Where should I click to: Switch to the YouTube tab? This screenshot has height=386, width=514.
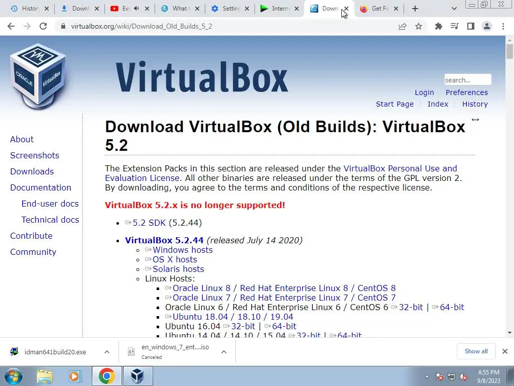pyautogui.click(x=121, y=9)
